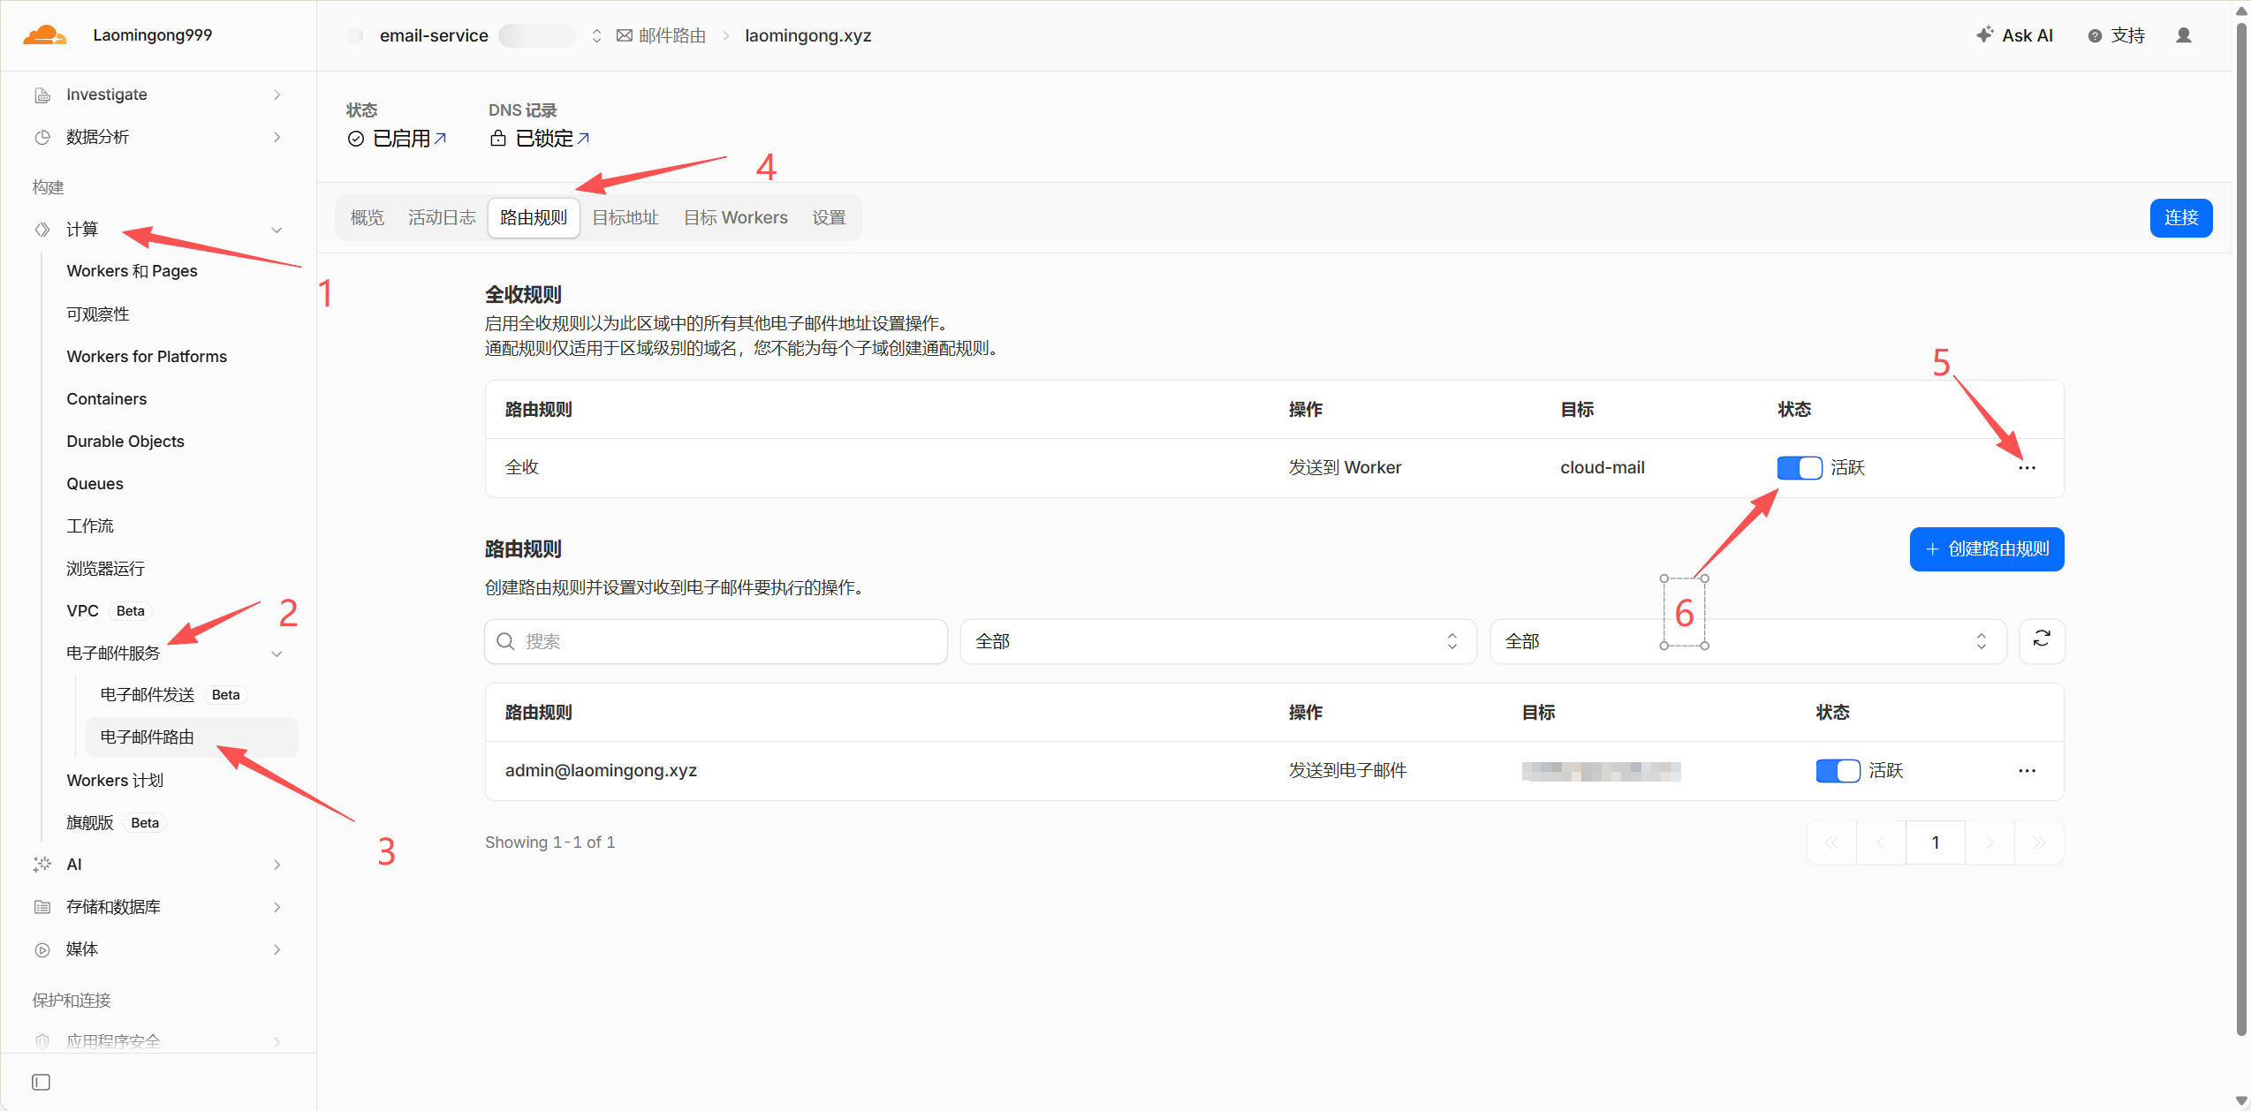Click the search magnifier icon
The width and height of the screenshot is (2251, 1111).
(x=505, y=641)
